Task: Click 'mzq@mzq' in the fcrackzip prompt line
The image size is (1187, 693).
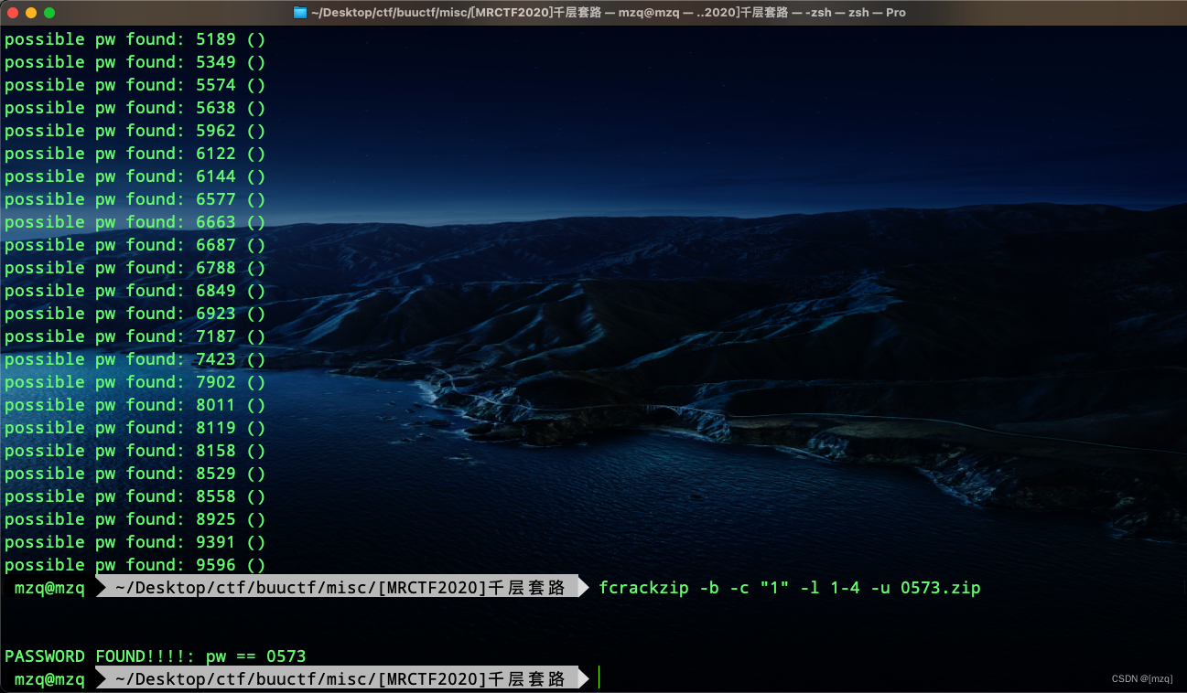Action: [x=49, y=588]
